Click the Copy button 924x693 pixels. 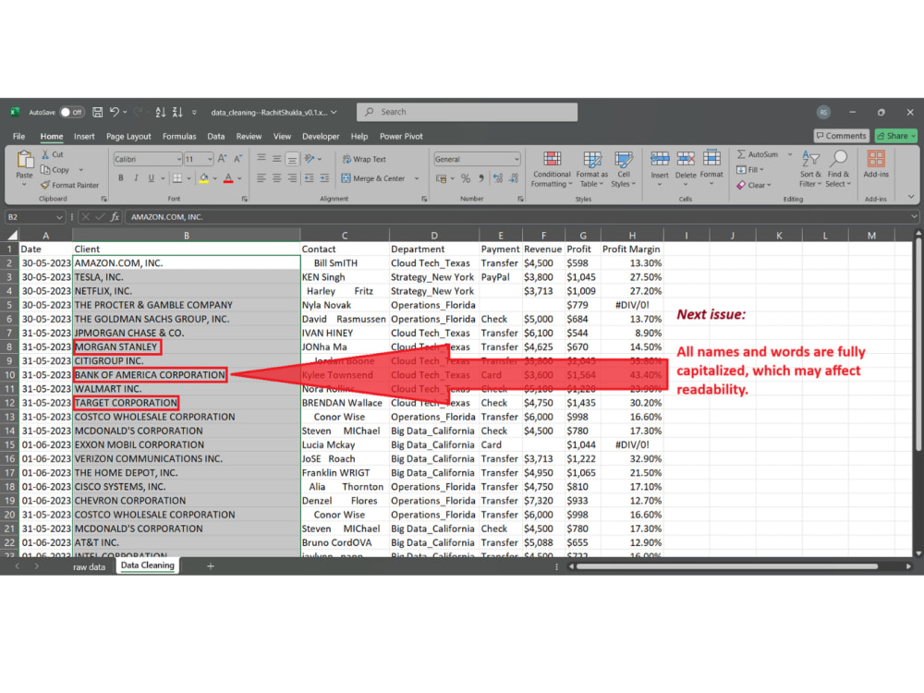click(x=55, y=170)
